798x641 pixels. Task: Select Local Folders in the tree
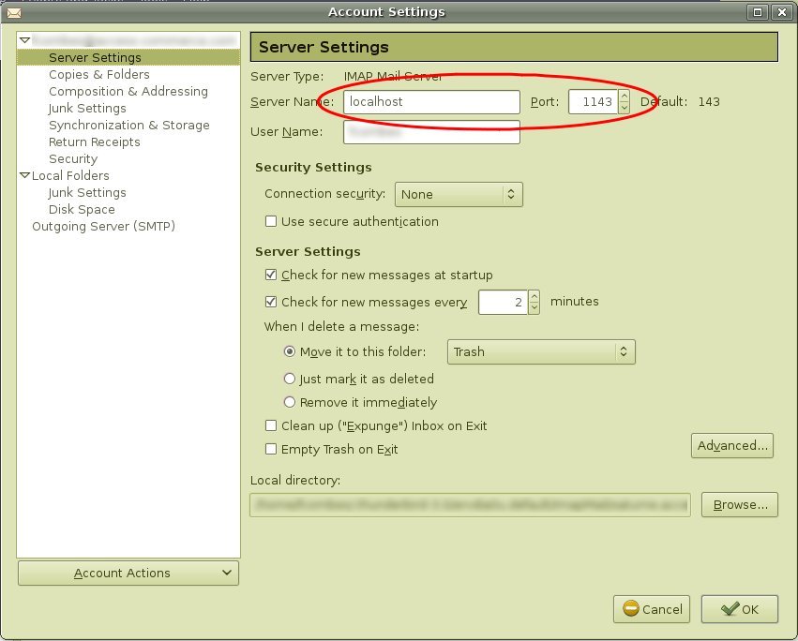click(x=70, y=175)
